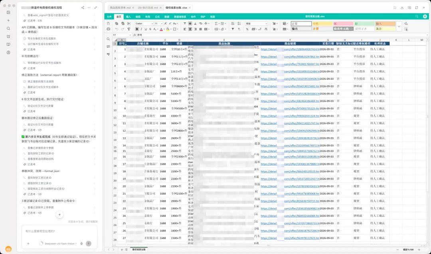Click the undo arrow in spreadsheet toolbar
Image resolution: width=431 pixels, height=254 pixels.
[117, 29]
